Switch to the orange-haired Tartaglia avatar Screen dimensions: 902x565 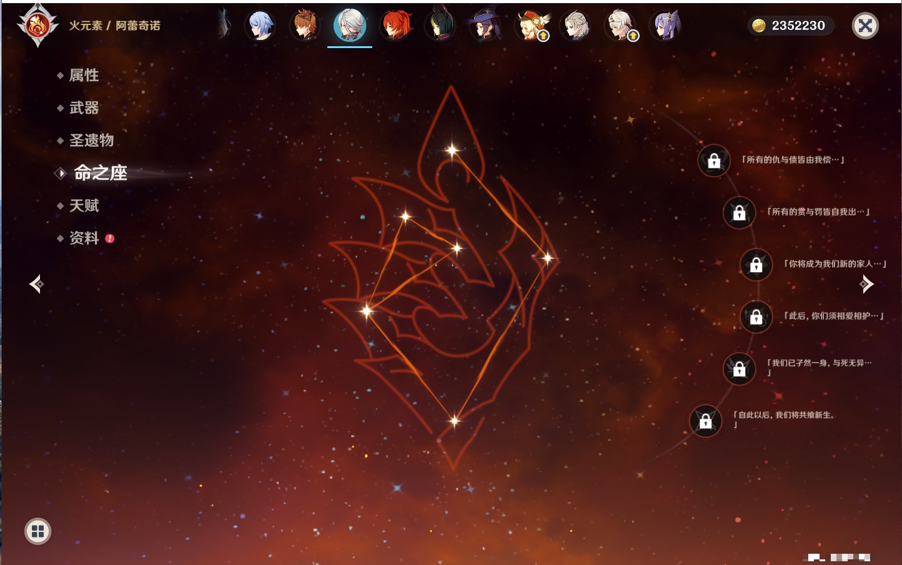coord(305,26)
